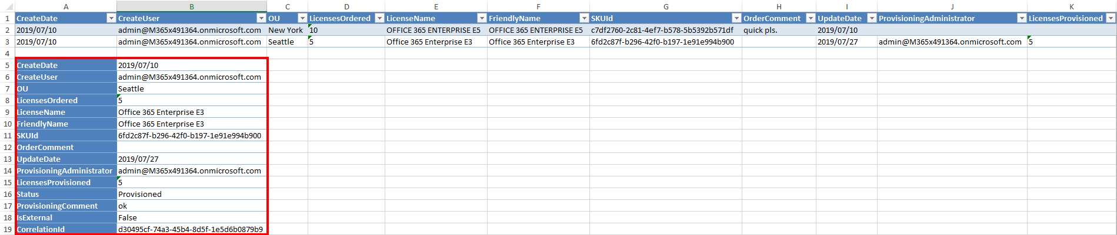Open the ProvisioningAdministrator filter dropdown
Screen dimensions: 1117x235
(1022, 18)
